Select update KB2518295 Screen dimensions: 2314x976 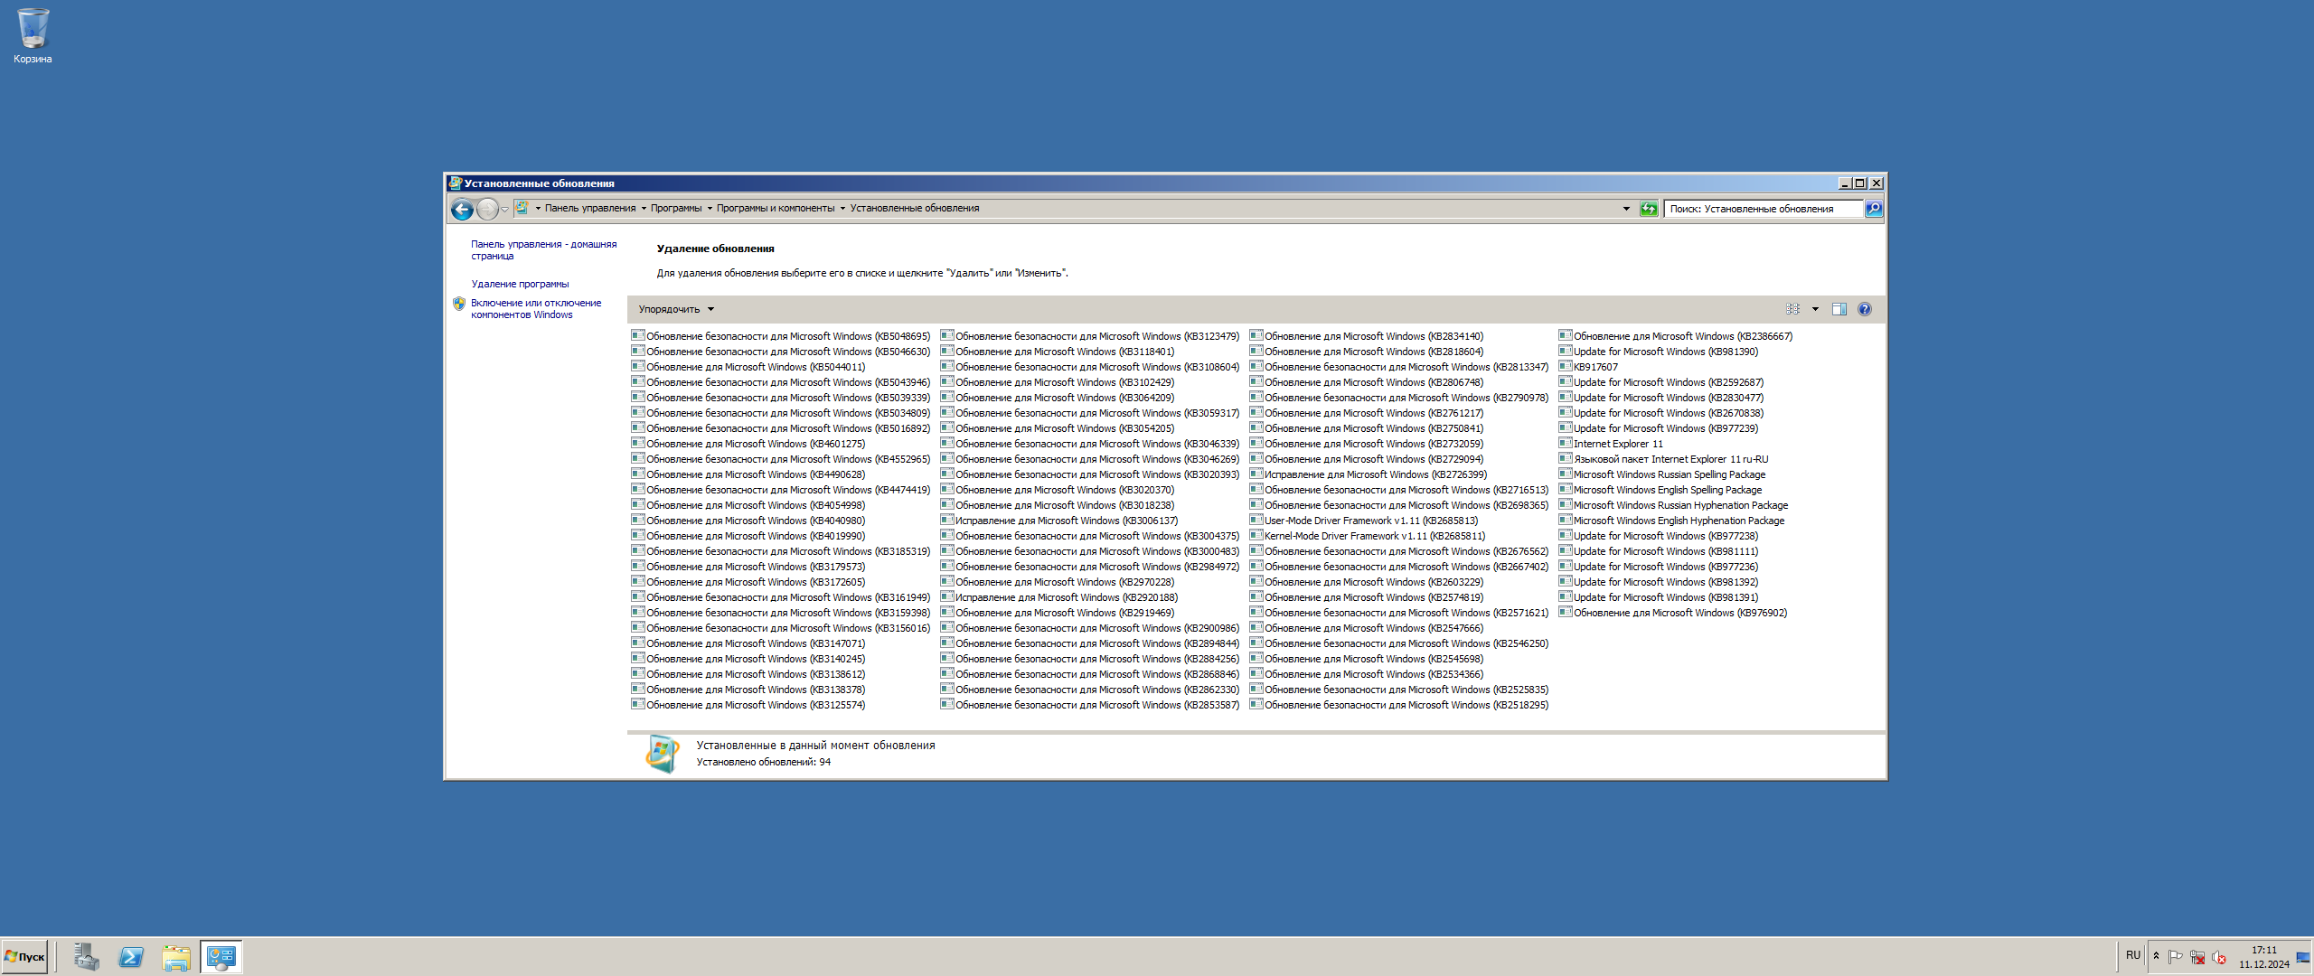pyautogui.click(x=1398, y=705)
